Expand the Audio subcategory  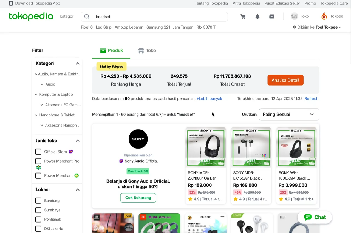(42, 84)
